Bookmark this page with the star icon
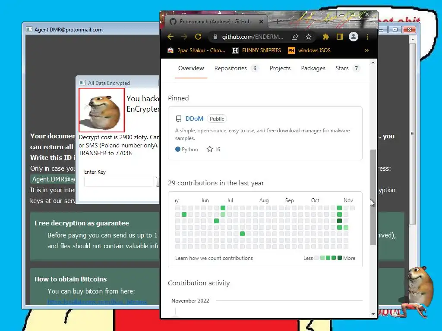Screen dimensions: 442x331 [x=309, y=37]
